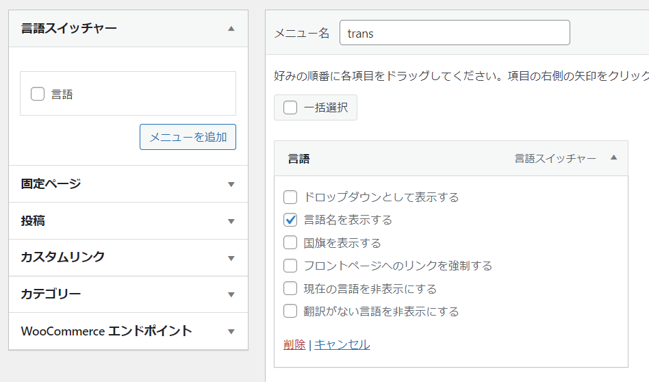
Task: Check フロントページへのリンクを強制する
Action: click(x=290, y=266)
